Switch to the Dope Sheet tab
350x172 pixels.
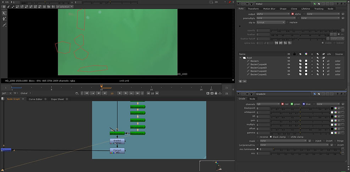pos(57,99)
